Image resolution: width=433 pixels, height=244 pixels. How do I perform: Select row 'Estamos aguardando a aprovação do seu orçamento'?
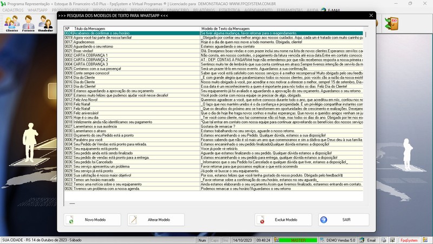click(x=213, y=91)
